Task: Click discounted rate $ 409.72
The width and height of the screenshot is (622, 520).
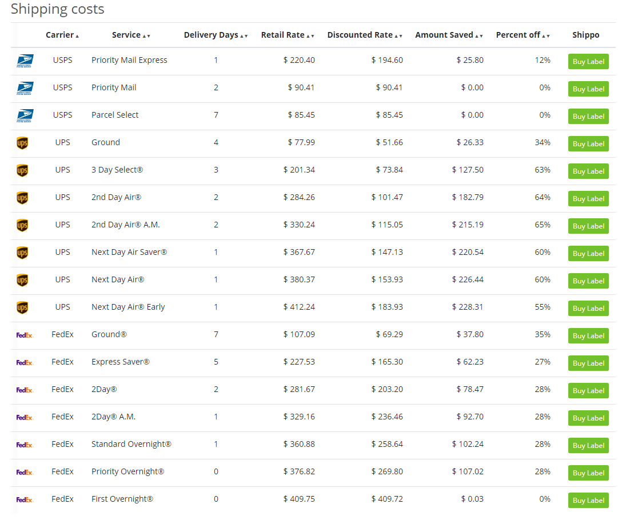Action: (387, 499)
